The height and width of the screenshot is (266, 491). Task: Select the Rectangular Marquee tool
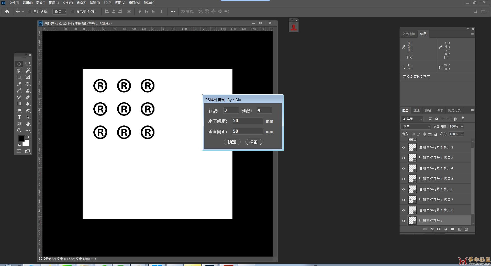(x=28, y=64)
